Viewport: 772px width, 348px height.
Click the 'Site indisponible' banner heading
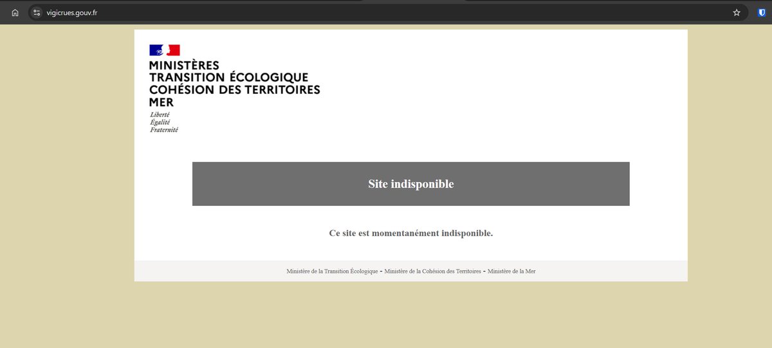point(411,184)
